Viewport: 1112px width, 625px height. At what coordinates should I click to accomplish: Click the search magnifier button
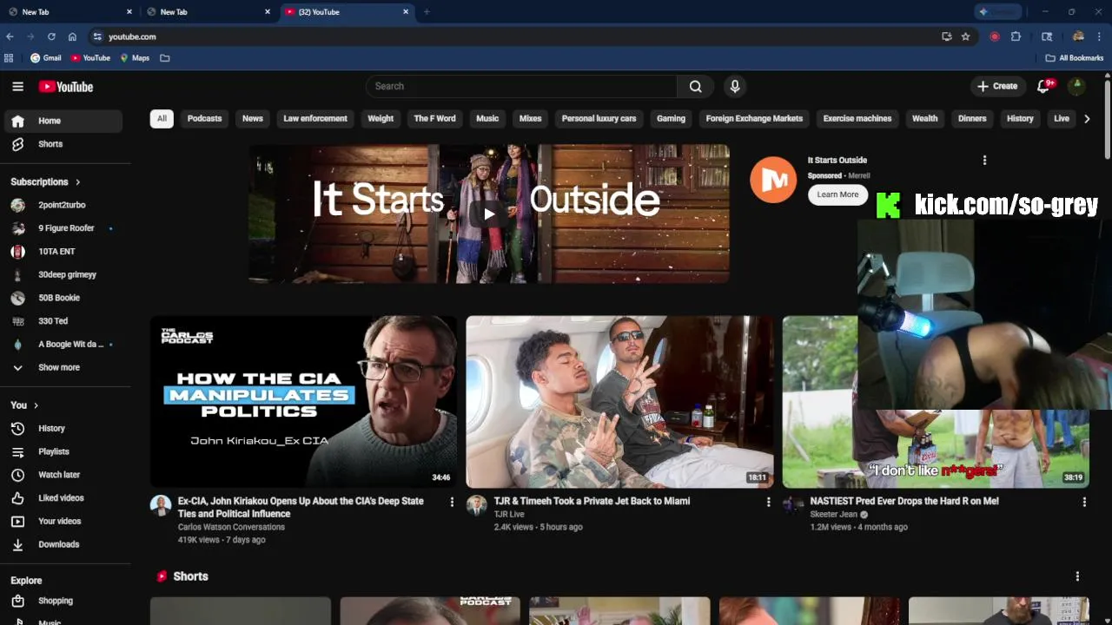(695, 86)
